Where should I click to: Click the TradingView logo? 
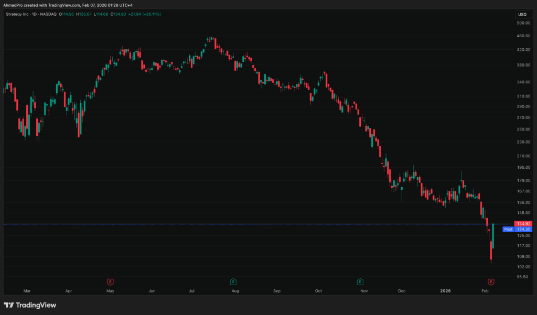click(x=30, y=305)
